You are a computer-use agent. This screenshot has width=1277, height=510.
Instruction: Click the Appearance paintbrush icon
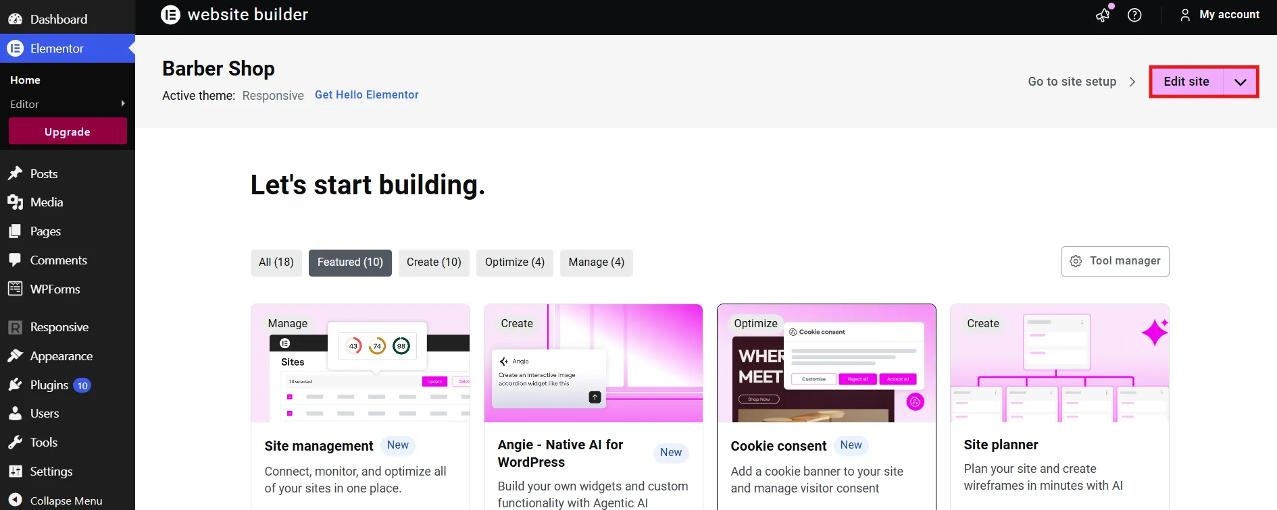tap(15, 356)
